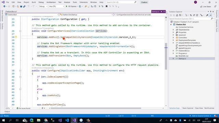Pin the Startup.cs preview tab
Viewport: 219px width, 123px height.
coord(161,12)
